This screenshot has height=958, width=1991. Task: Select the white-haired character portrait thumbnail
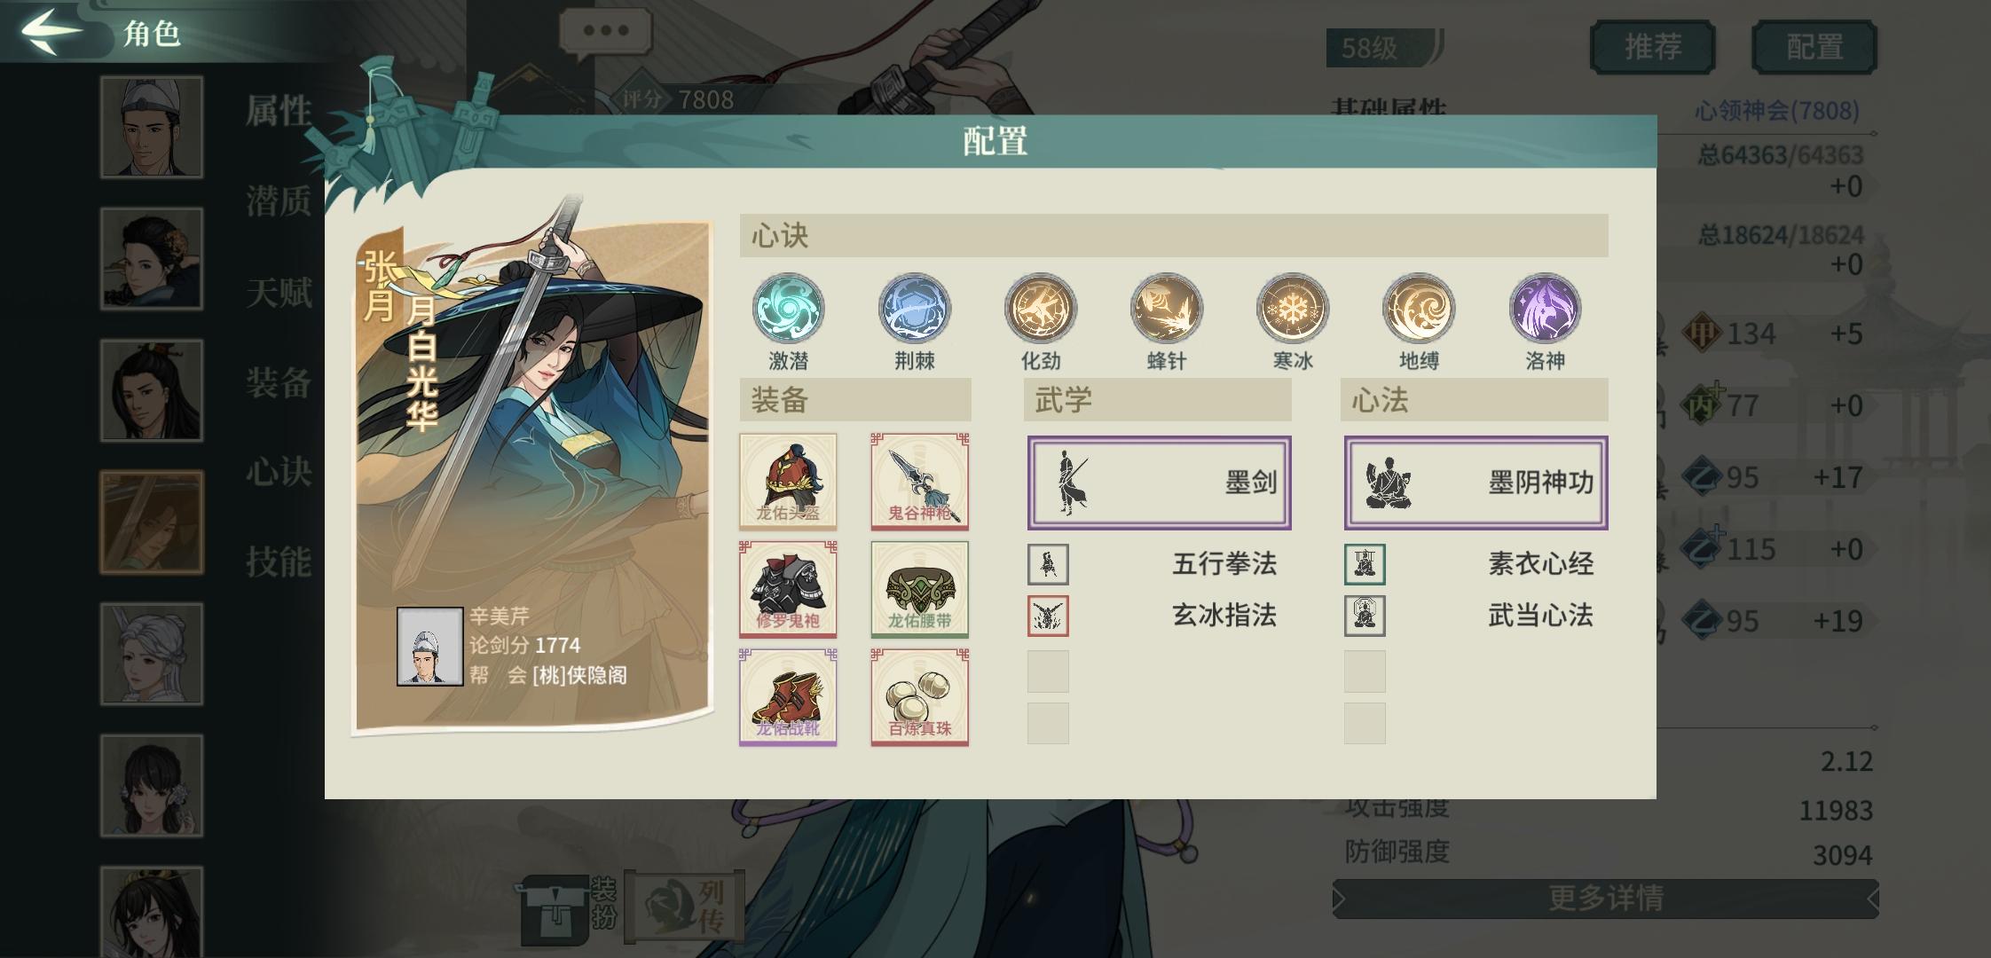(x=152, y=654)
